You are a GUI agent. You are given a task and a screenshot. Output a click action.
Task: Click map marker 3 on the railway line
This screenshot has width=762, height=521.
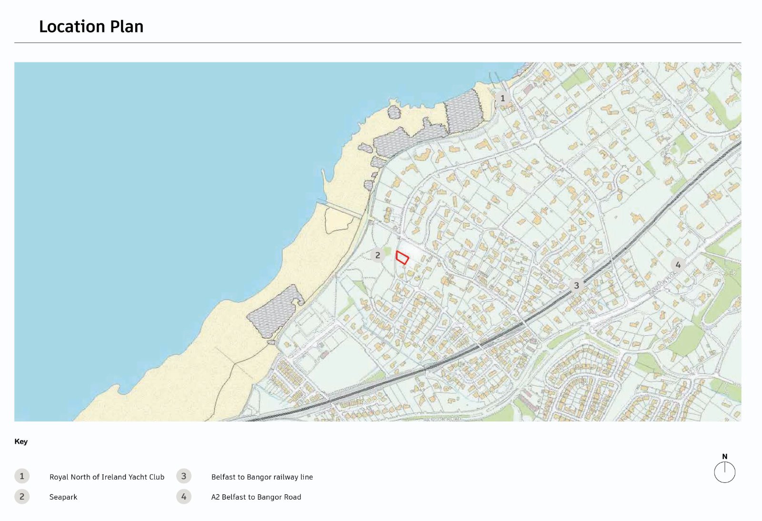[x=576, y=285]
